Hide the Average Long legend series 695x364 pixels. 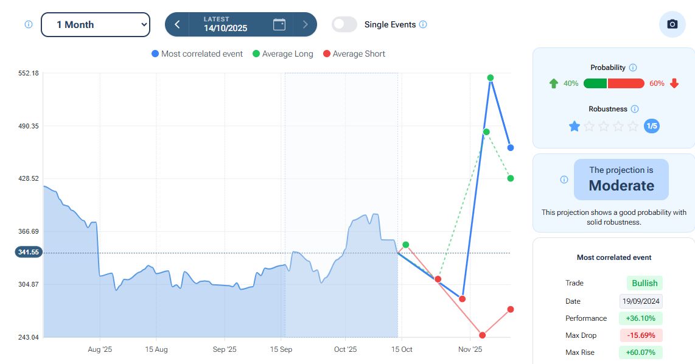coord(282,54)
